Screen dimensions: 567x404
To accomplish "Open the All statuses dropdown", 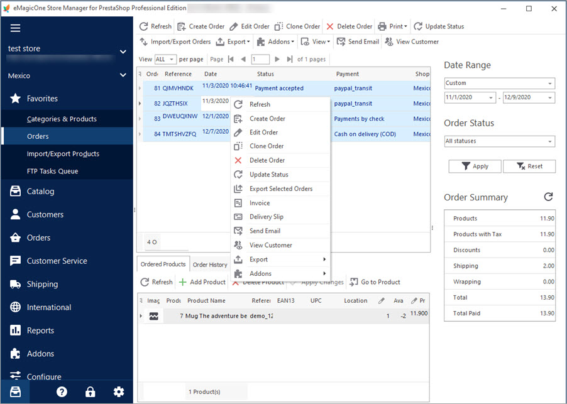I will [499, 141].
